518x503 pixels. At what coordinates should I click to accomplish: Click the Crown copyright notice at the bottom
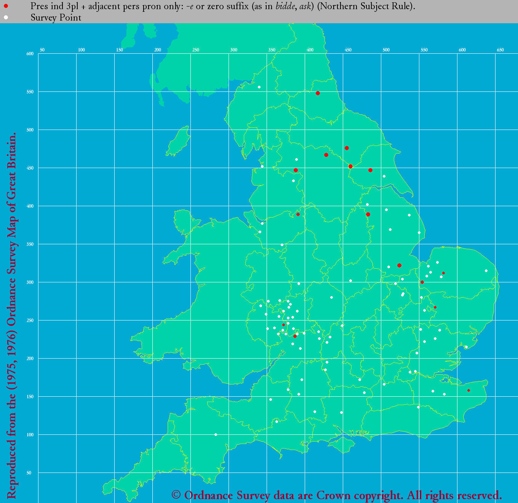[x=337, y=495]
